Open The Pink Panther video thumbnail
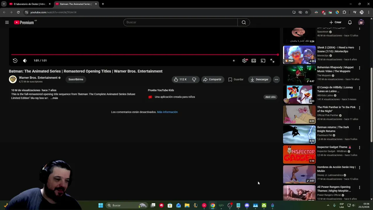The height and width of the screenshot is (210, 373). coord(299,114)
